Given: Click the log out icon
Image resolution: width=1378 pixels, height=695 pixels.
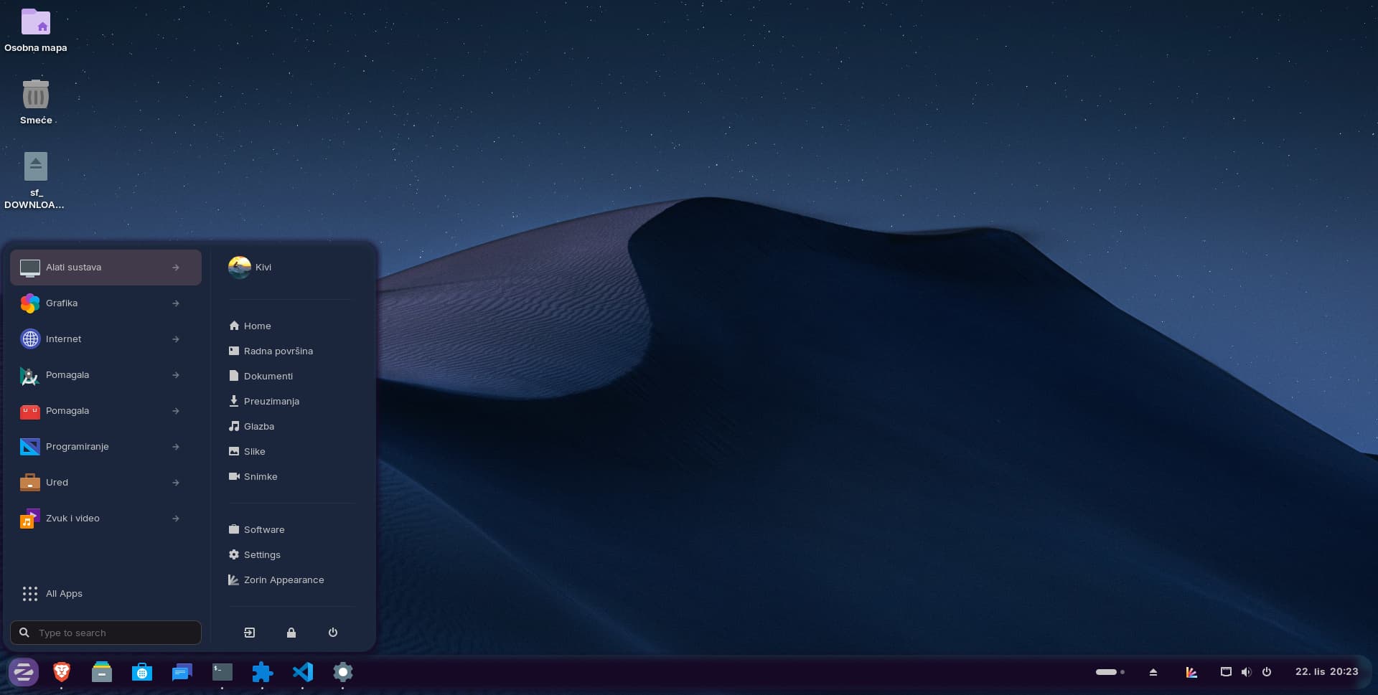Looking at the screenshot, I should [250, 633].
